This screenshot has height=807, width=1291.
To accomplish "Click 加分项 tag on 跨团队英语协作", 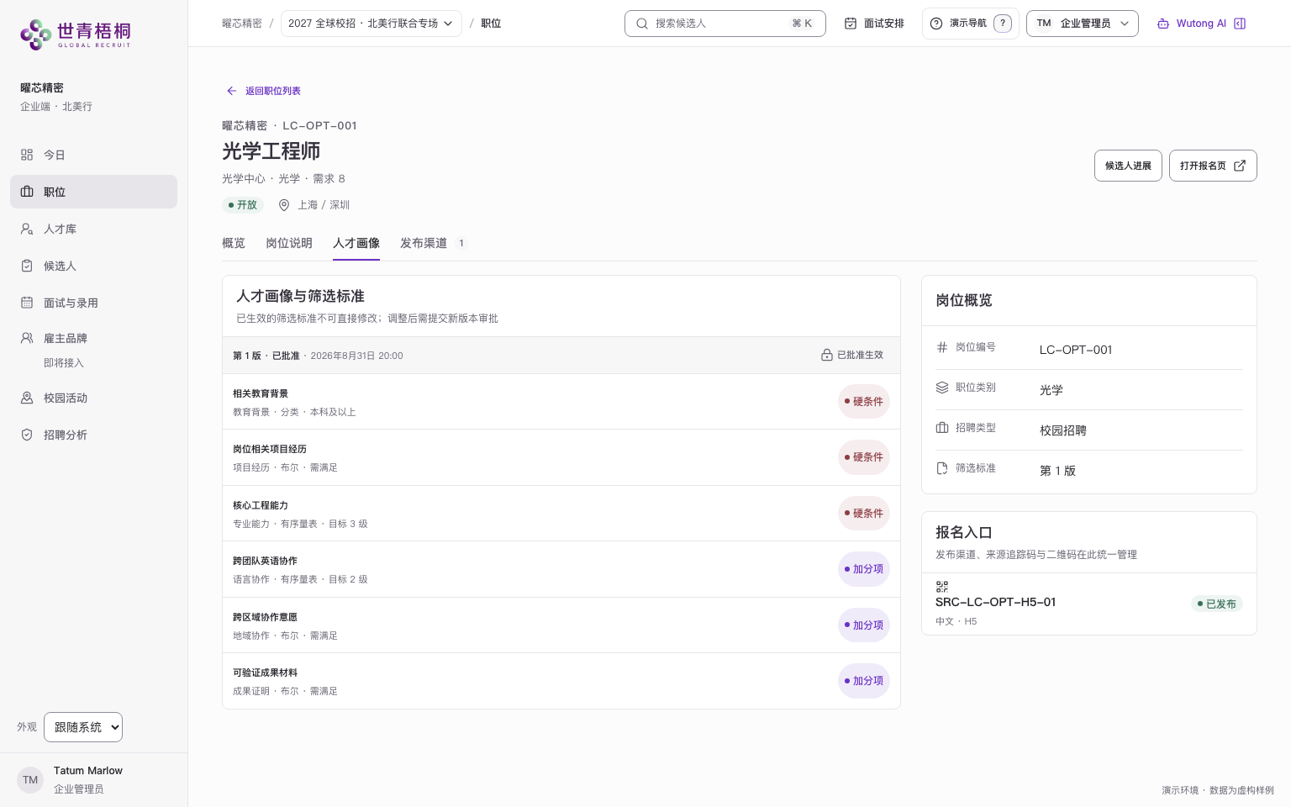I will click(x=864, y=569).
